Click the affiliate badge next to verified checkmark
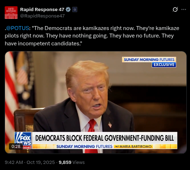Image resolution: width=190 pixels, height=170 pixels. coord(75,9)
